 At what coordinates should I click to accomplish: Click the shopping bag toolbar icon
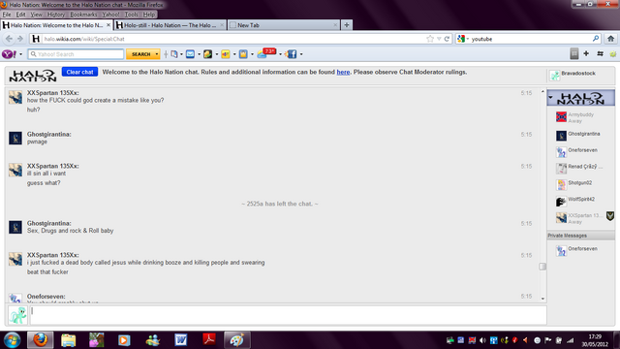243,54
